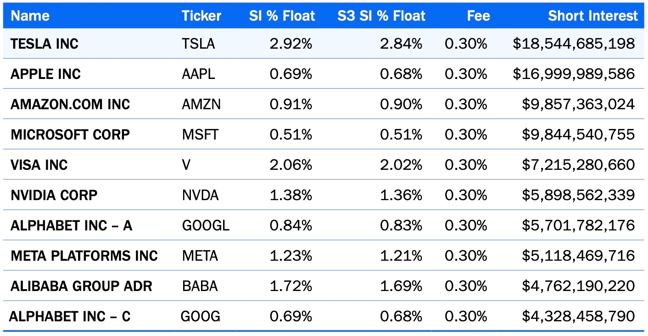Select the TESLA INC row name
This screenshot has width=648, height=336.
click(45, 44)
